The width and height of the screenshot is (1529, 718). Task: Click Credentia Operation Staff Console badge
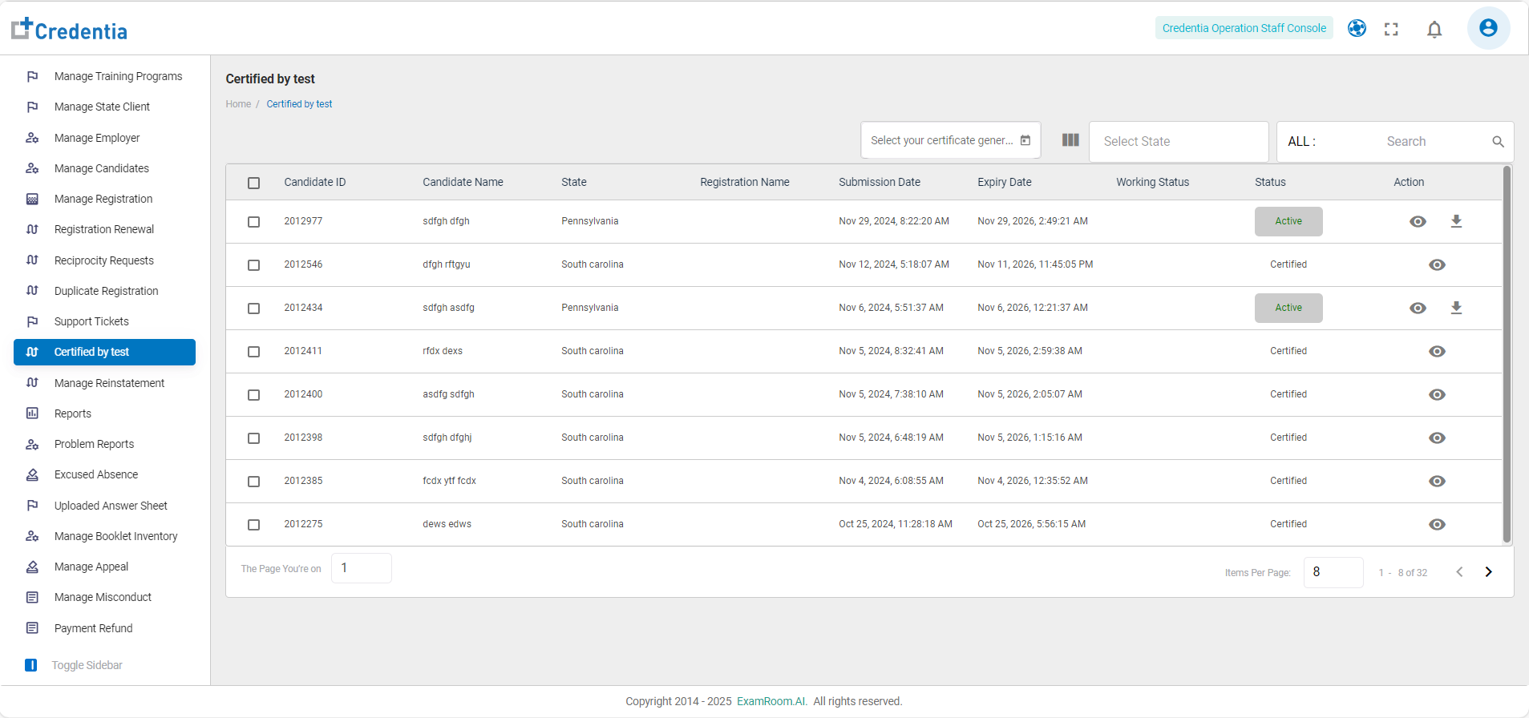pyautogui.click(x=1244, y=28)
